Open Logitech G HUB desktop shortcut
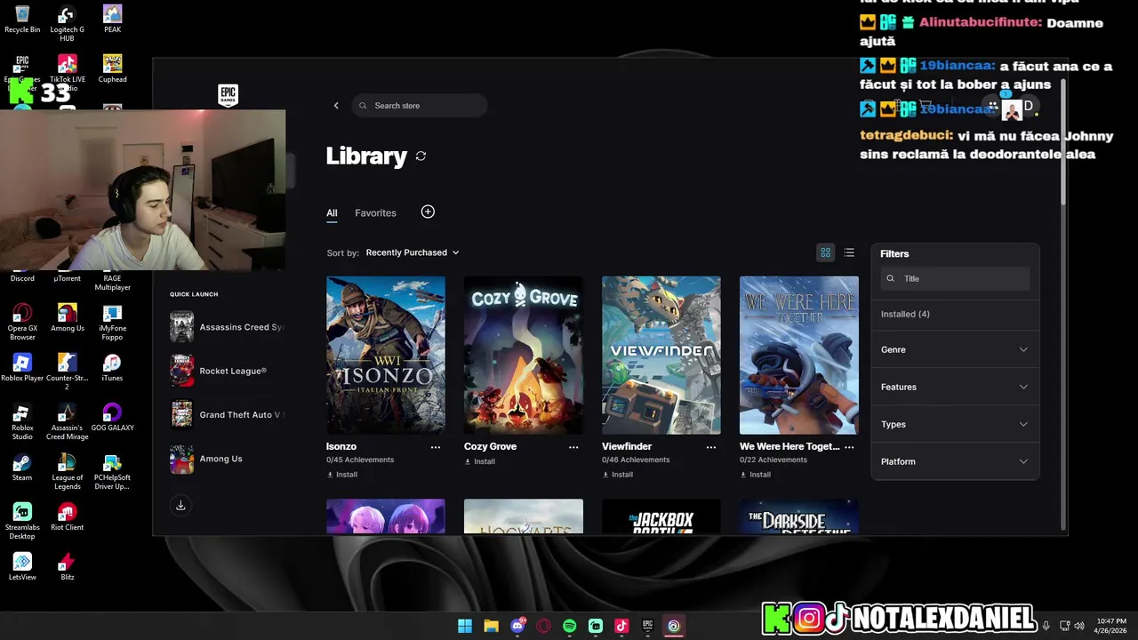The height and width of the screenshot is (640, 1138). pos(67,23)
